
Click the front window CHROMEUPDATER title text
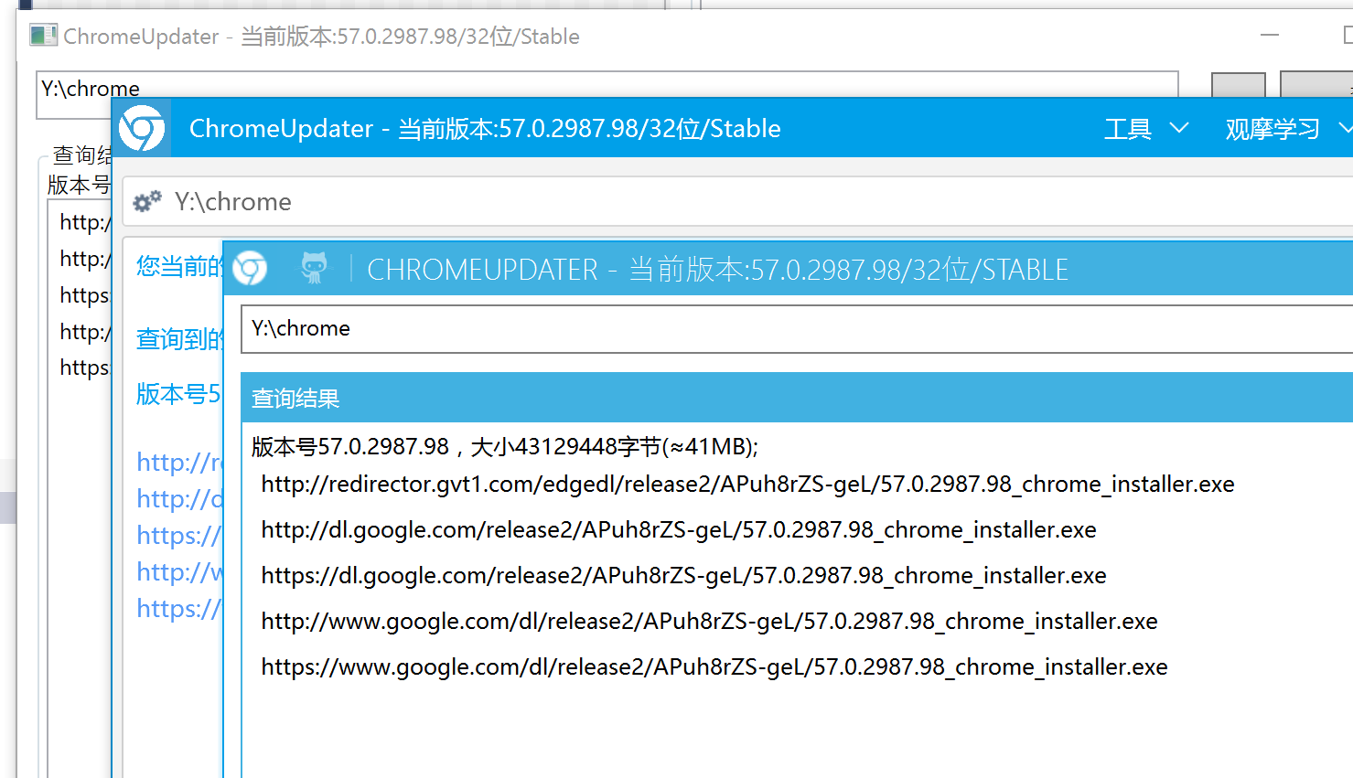pyautogui.click(x=717, y=270)
